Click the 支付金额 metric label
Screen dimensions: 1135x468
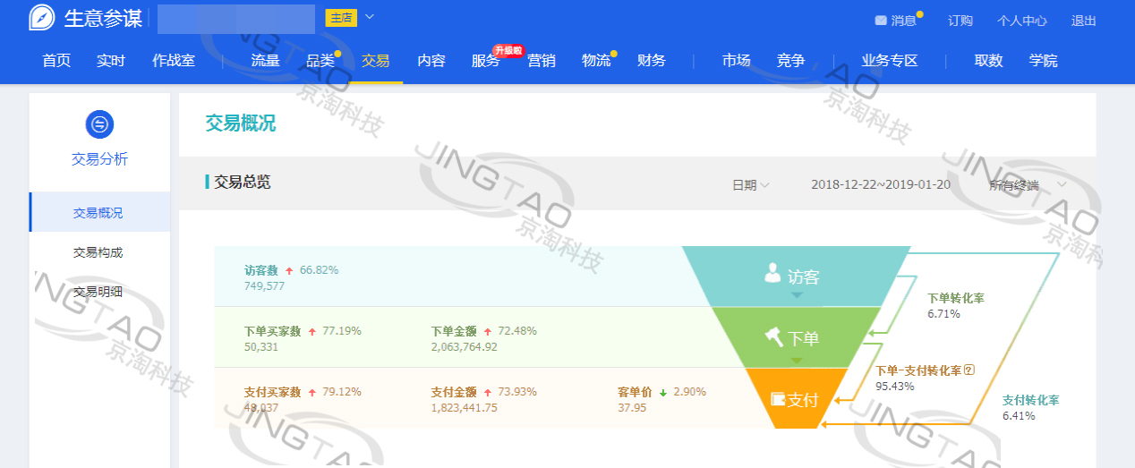454,392
